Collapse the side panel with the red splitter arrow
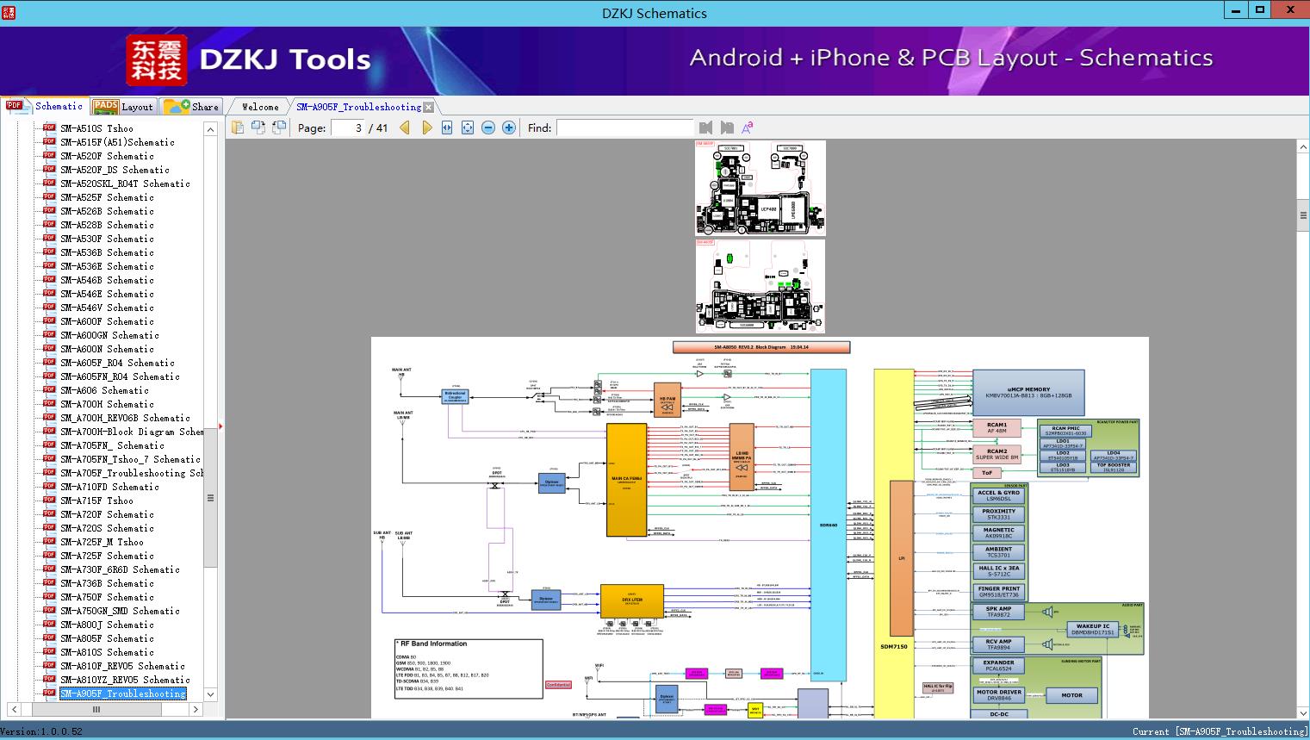This screenshot has height=740, width=1310. 220,426
